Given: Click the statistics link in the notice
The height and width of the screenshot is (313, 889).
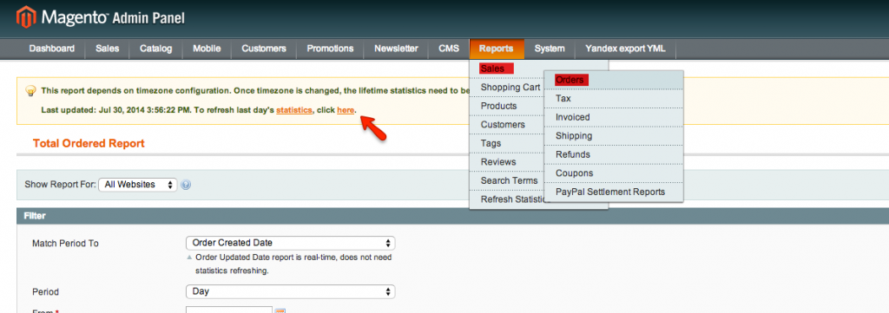Looking at the screenshot, I should 293,110.
